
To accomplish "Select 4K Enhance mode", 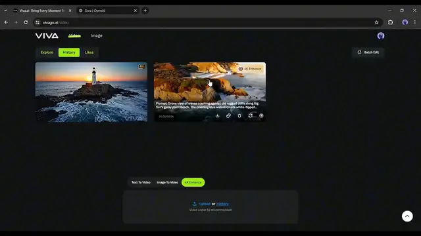I will pos(193,182).
